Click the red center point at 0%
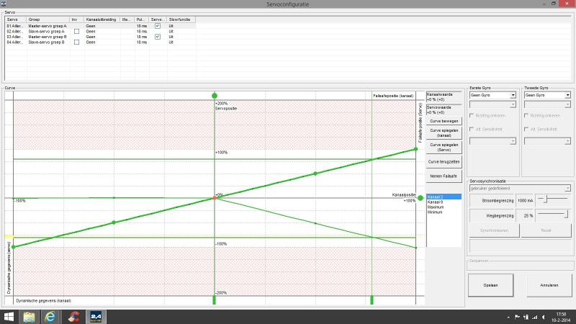576x324 pixels. [215, 198]
